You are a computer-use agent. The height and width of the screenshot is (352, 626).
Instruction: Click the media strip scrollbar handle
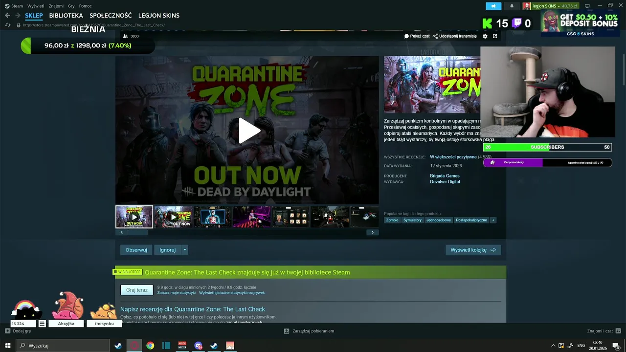(x=137, y=232)
